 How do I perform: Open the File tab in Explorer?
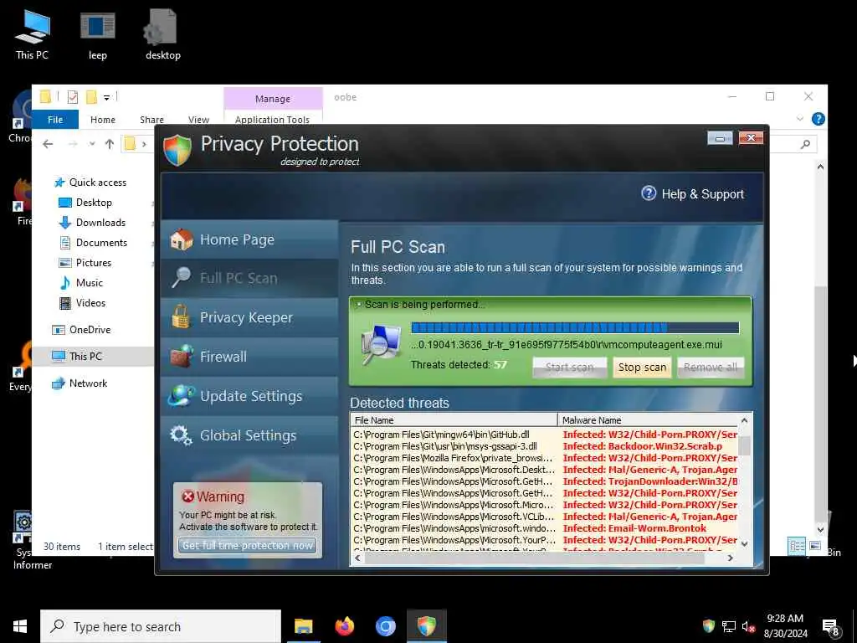(x=55, y=119)
